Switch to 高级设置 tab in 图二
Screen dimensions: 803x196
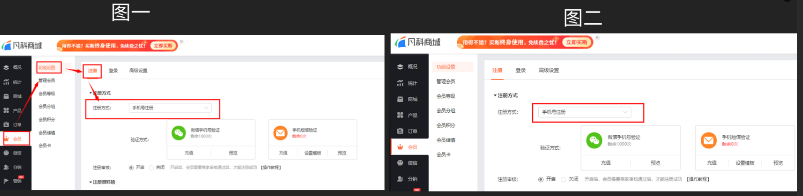pos(549,70)
